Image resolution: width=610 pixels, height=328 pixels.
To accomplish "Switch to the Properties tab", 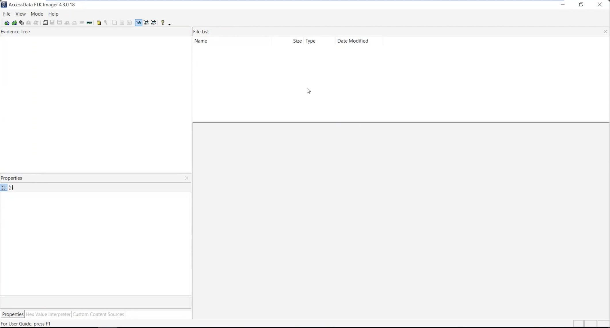I will pos(13,314).
